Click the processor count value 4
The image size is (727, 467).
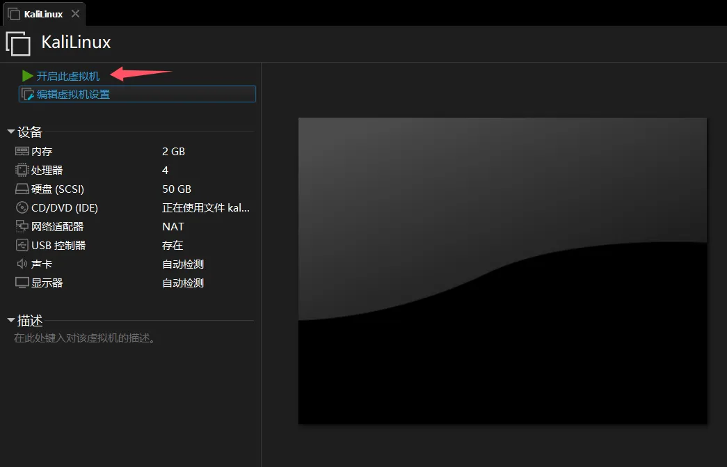click(165, 171)
